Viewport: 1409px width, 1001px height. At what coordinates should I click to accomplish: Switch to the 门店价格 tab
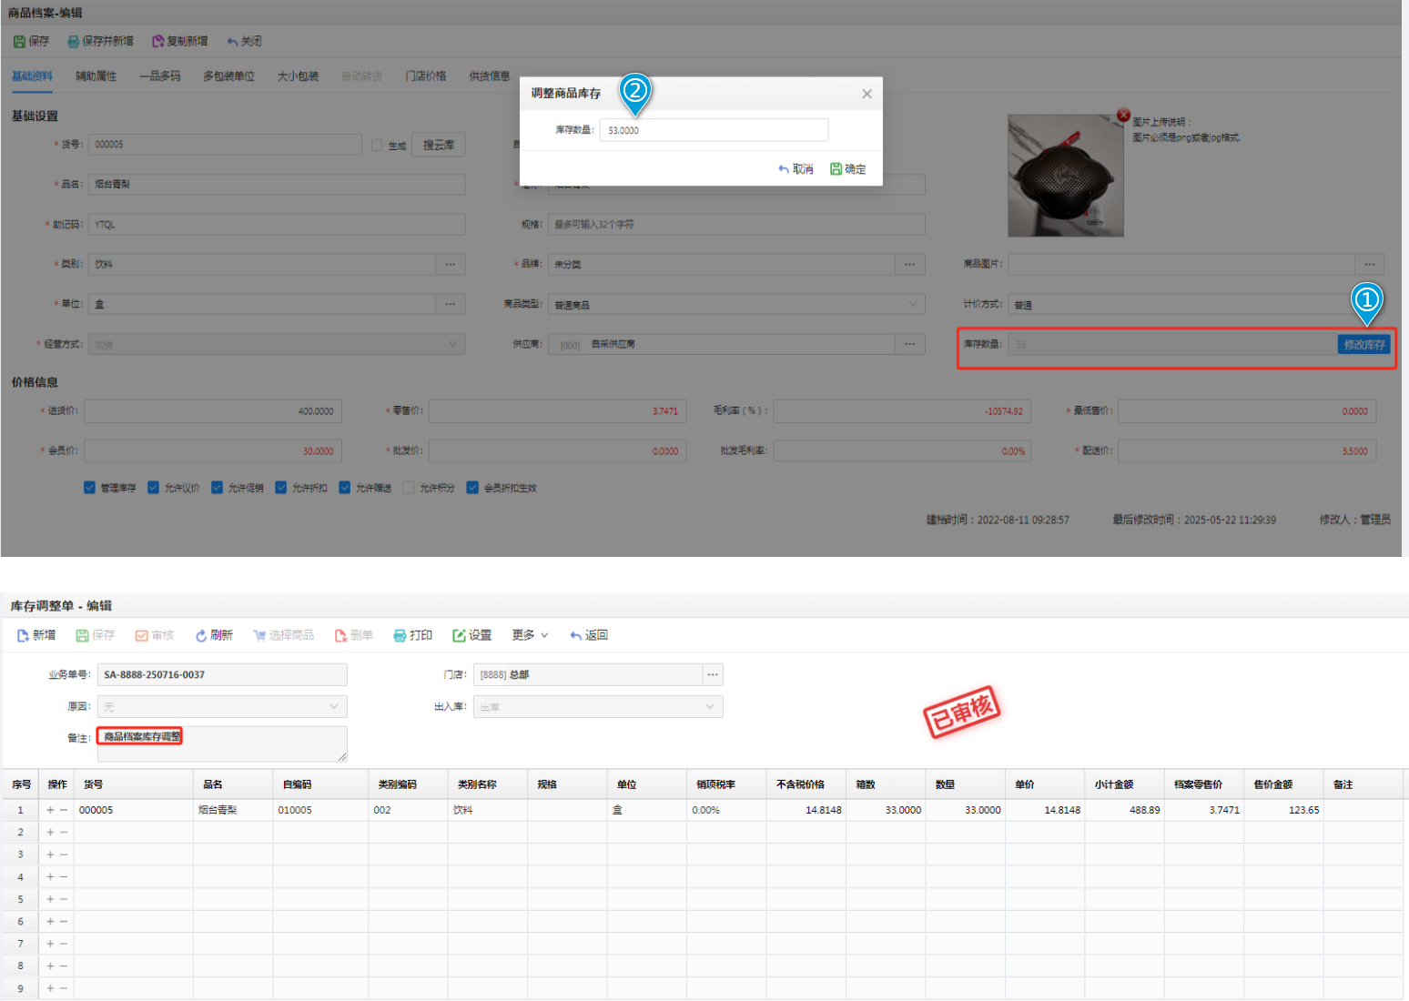425,76
